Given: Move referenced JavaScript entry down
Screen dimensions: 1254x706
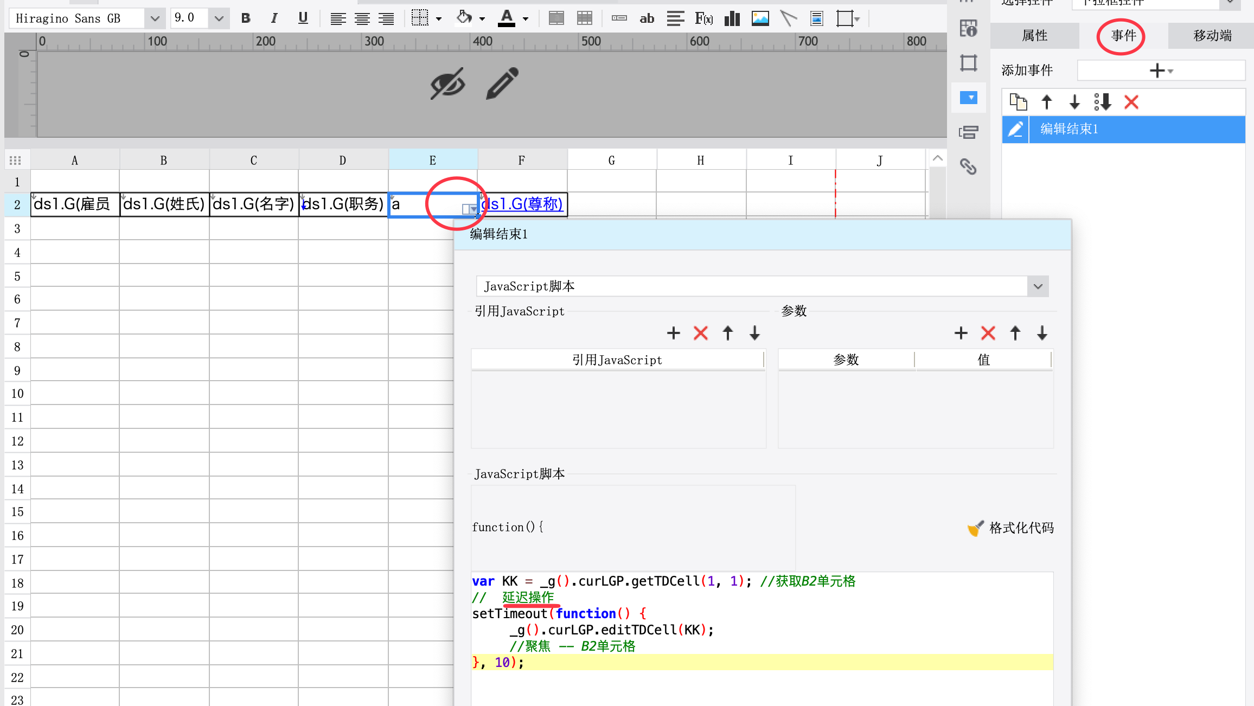Looking at the screenshot, I should tap(754, 333).
